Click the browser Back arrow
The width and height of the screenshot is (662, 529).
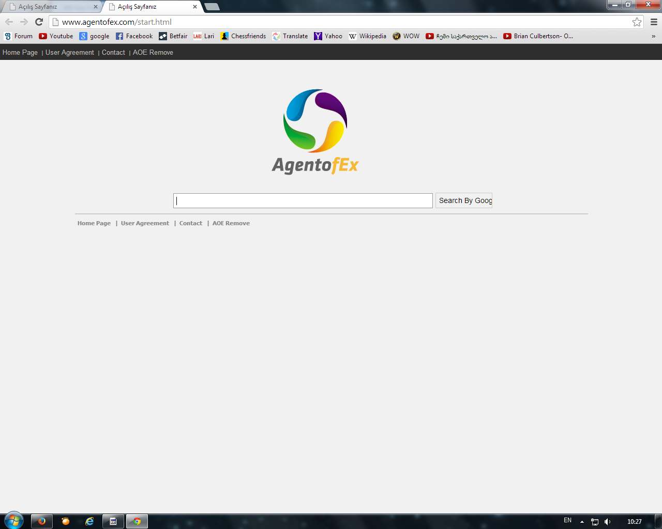[x=9, y=22]
